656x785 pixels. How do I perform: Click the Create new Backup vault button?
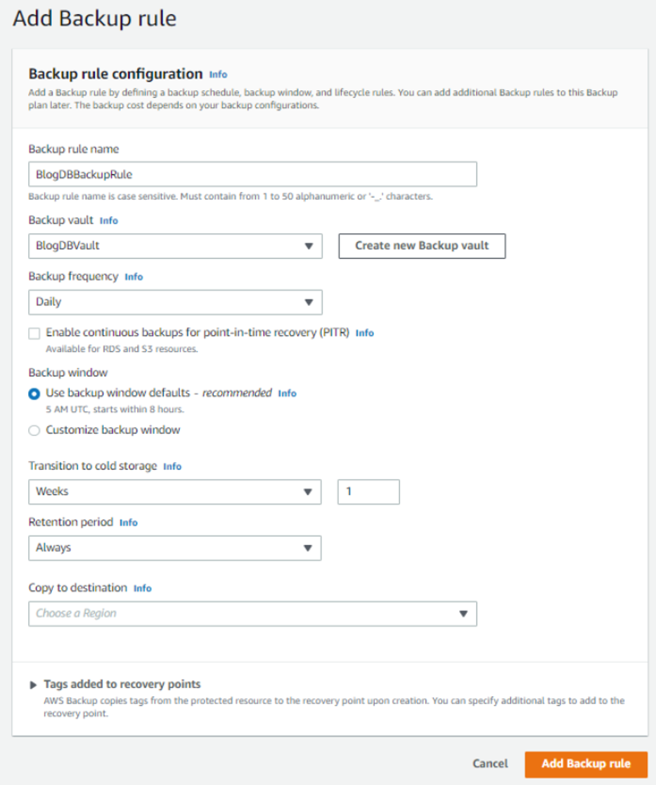pos(421,245)
